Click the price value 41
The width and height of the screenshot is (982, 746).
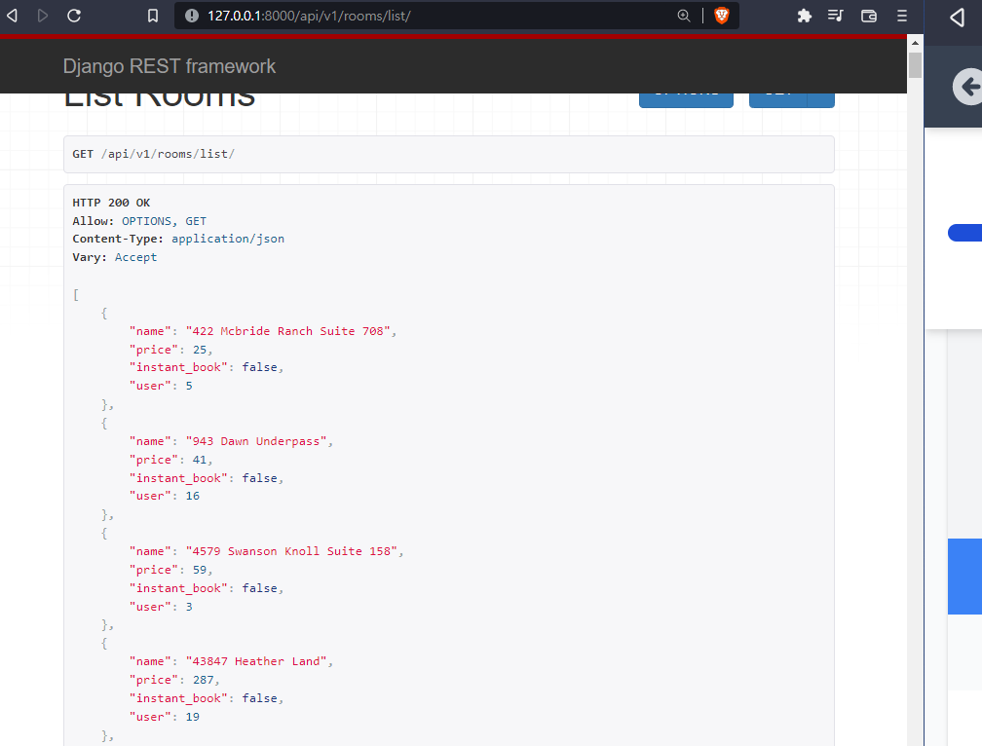[199, 460]
